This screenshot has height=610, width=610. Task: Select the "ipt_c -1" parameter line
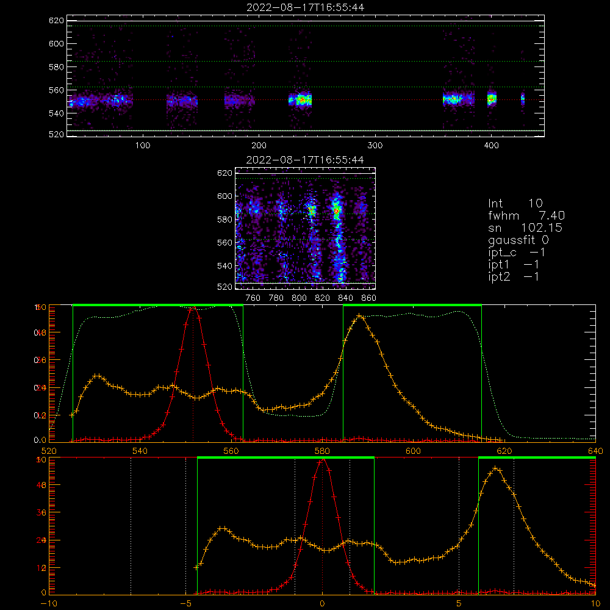click(517, 253)
